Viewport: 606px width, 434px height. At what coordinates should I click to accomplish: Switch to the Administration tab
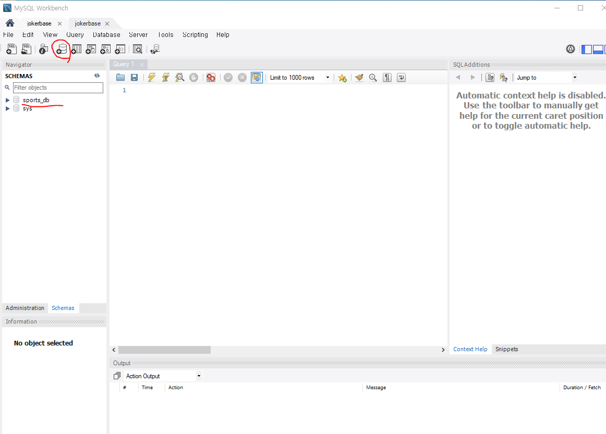click(25, 308)
